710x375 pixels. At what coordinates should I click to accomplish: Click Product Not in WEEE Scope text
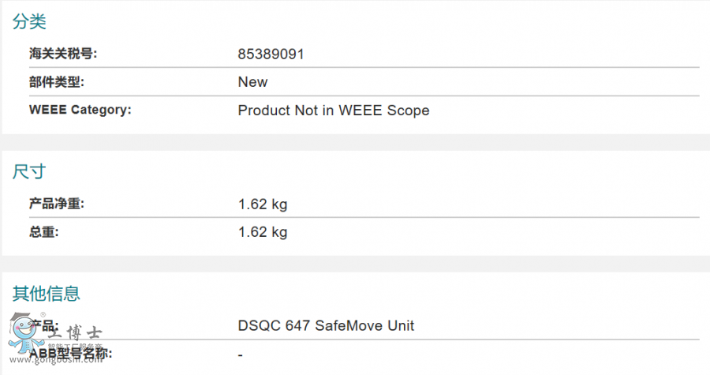[x=334, y=111]
